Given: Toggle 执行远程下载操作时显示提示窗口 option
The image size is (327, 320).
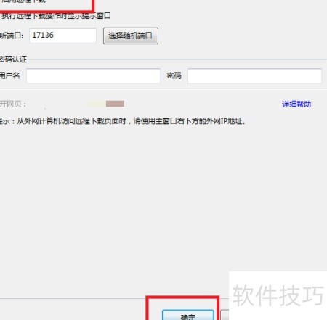Looking at the screenshot, I should [55, 16].
